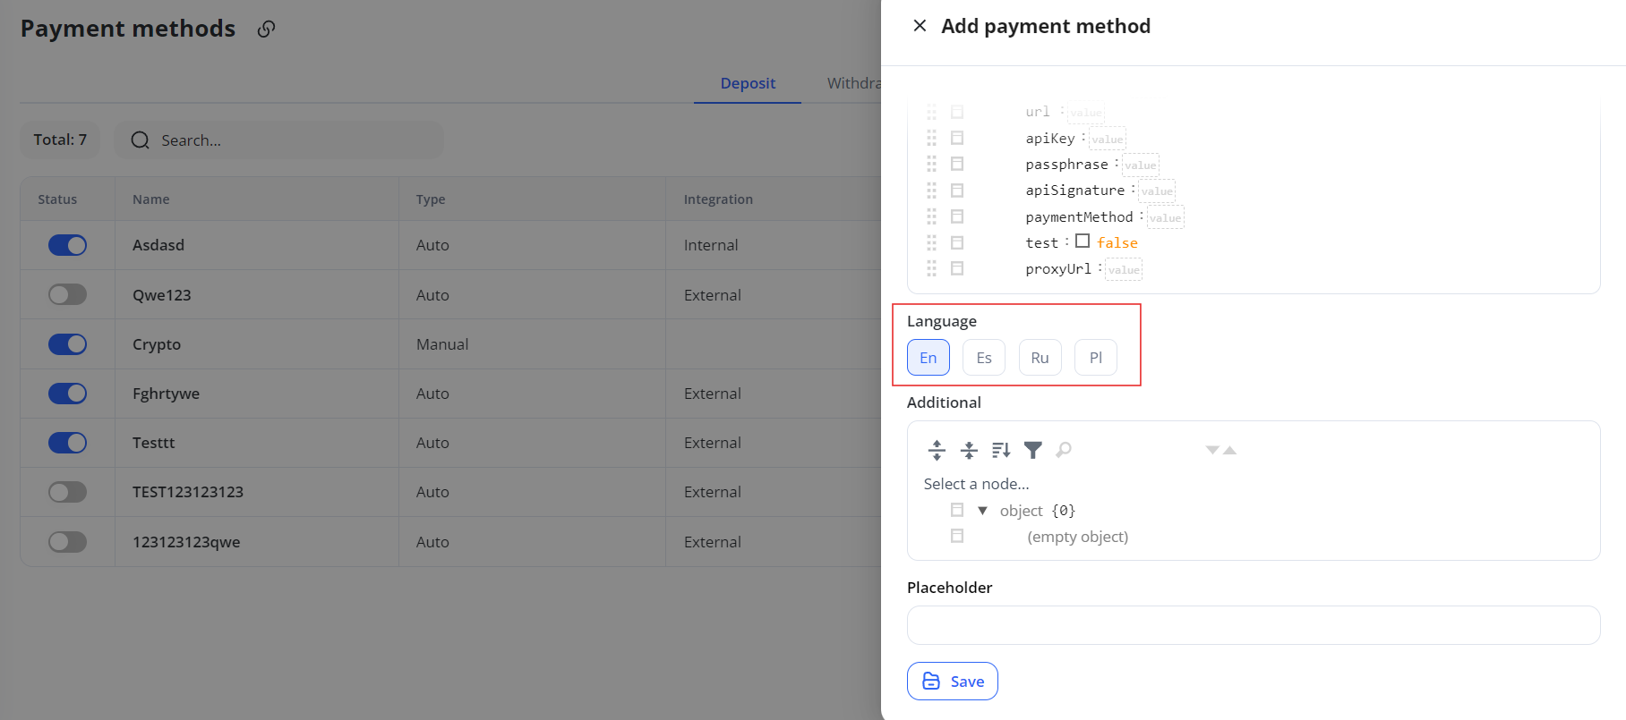Open action menu for object root node
1626x720 pixels.
(x=957, y=510)
